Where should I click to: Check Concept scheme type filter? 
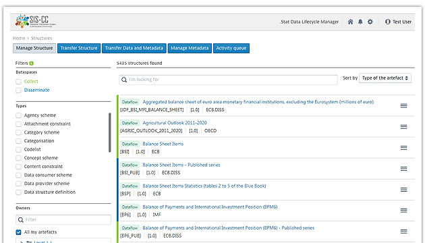point(18,158)
